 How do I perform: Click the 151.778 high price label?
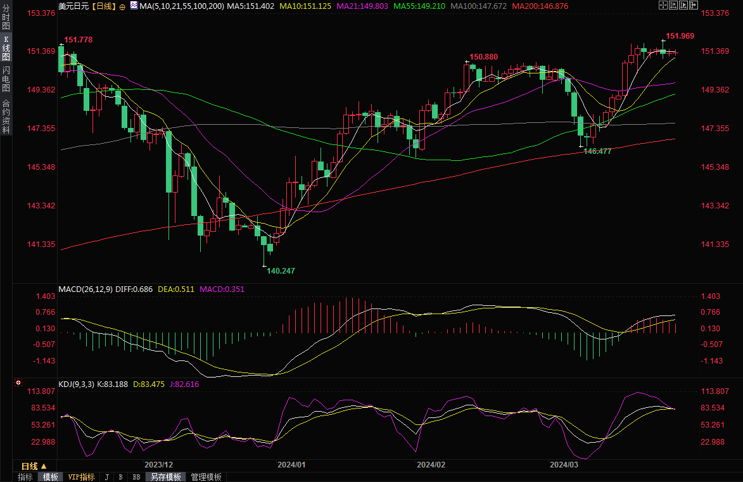[x=78, y=40]
